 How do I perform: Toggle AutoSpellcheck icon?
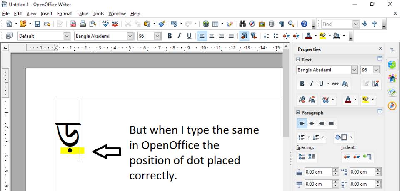[x=115, y=24]
